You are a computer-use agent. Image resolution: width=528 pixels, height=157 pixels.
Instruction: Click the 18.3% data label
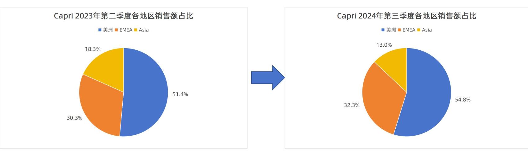point(93,49)
